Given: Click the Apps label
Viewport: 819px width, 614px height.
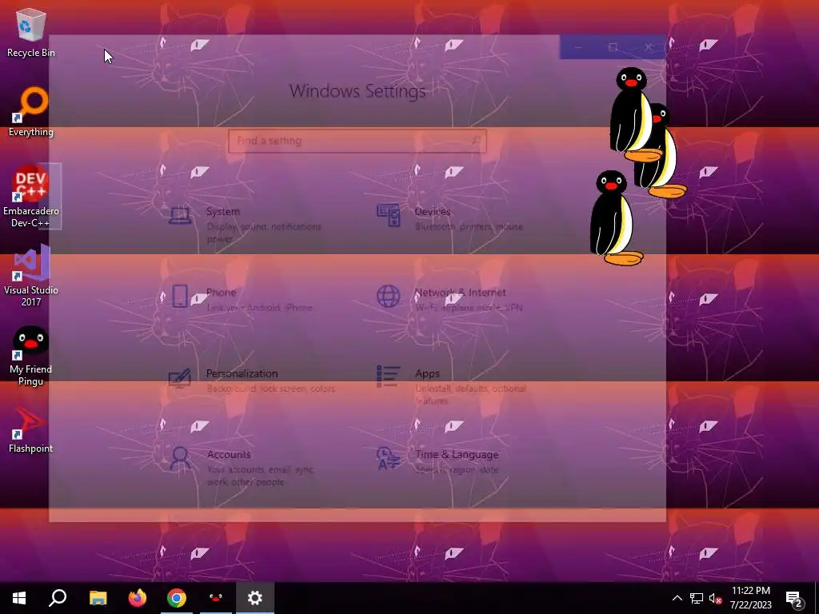Looking at the screenshot, I should pos(427,373).
